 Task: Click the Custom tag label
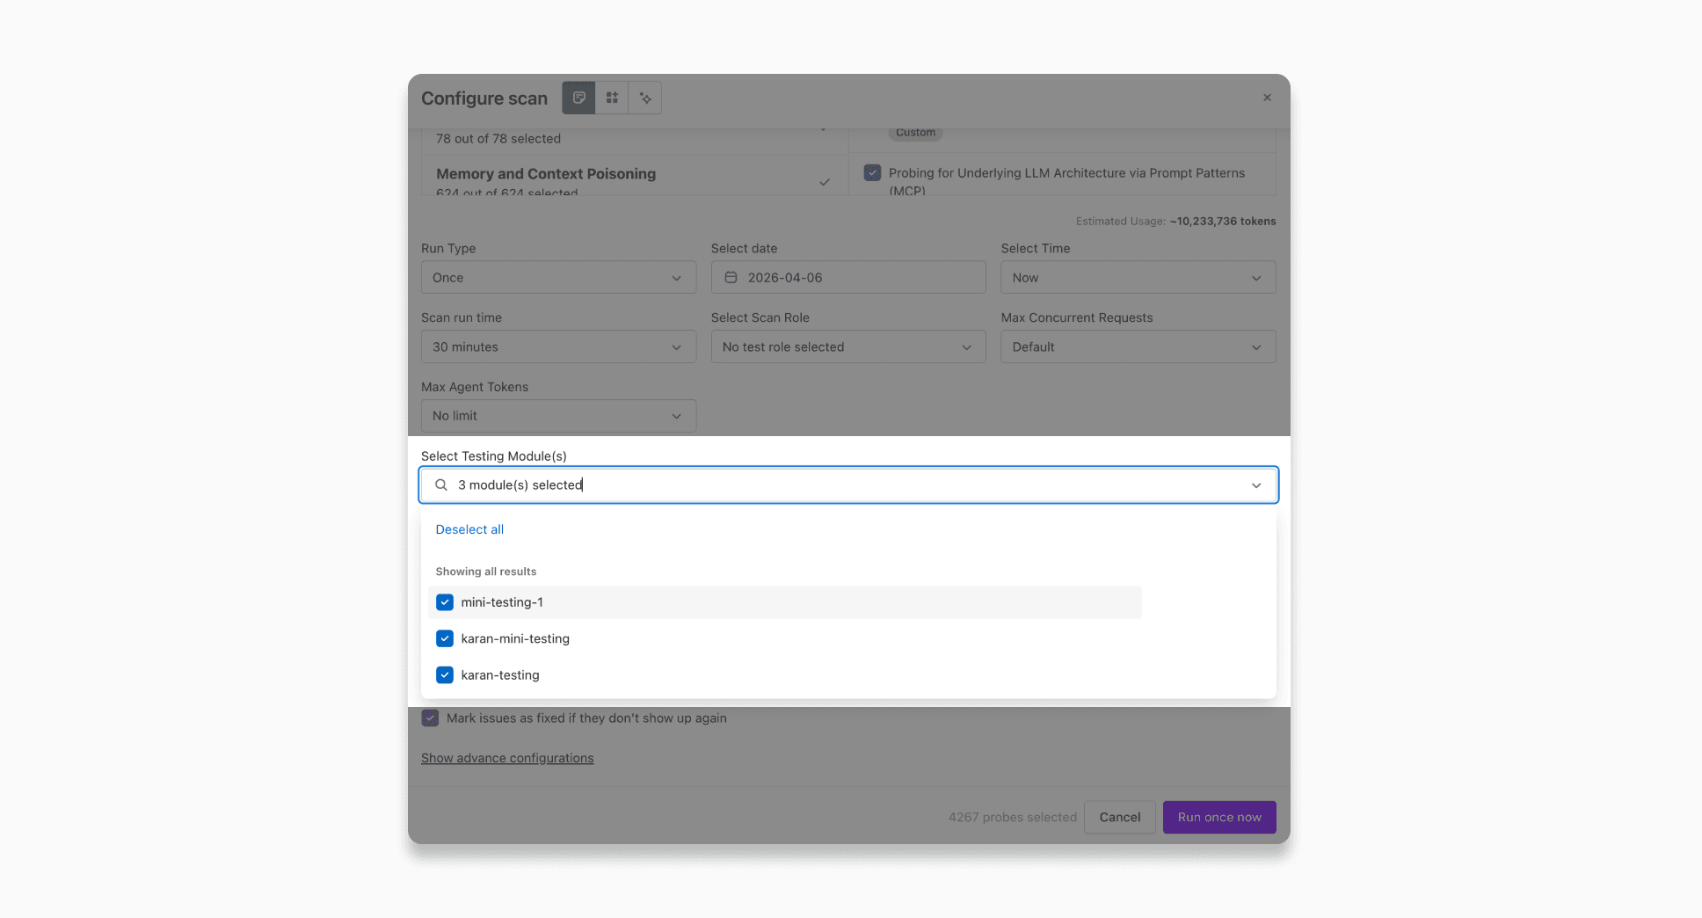click(x=915, y=133)
